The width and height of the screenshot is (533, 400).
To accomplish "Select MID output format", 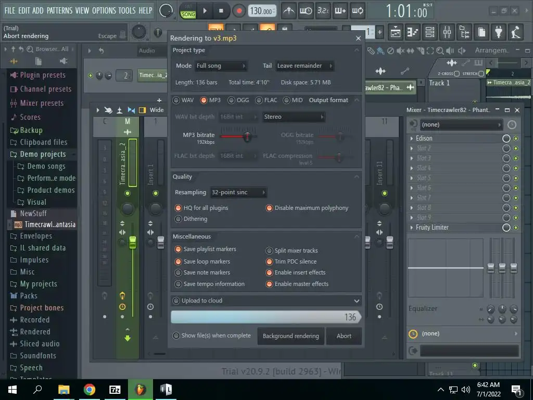I will [x=293, y=100].
